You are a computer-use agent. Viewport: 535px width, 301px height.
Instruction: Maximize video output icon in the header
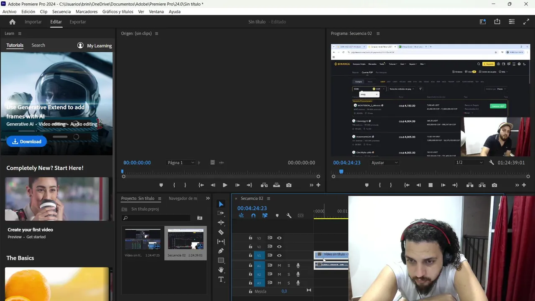coord(526,22)
